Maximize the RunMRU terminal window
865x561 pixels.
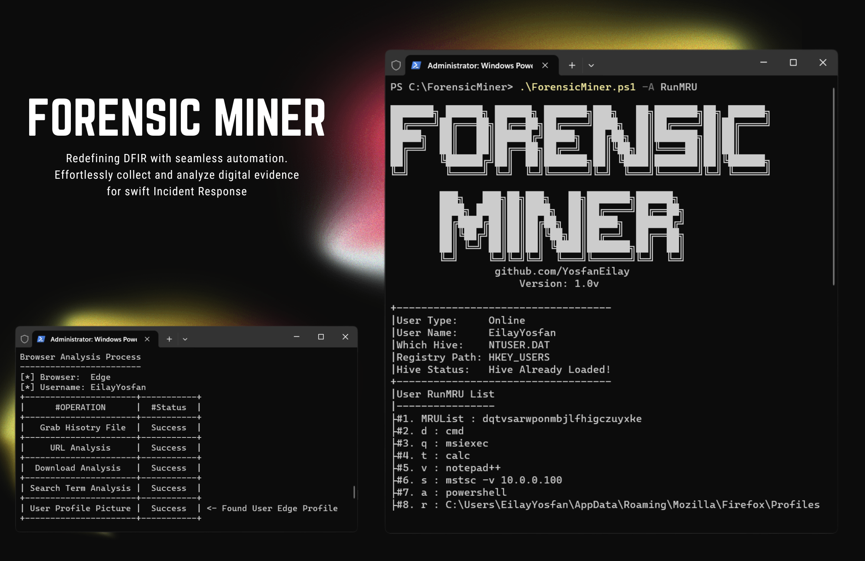tap(793, 63)
